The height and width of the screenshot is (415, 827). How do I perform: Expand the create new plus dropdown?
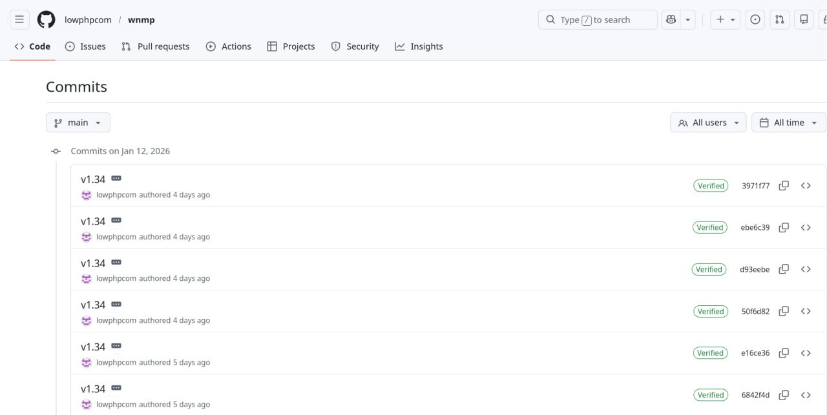725,19
